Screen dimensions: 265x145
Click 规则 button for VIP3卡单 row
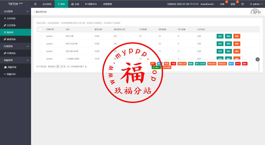tap(220, 36)
